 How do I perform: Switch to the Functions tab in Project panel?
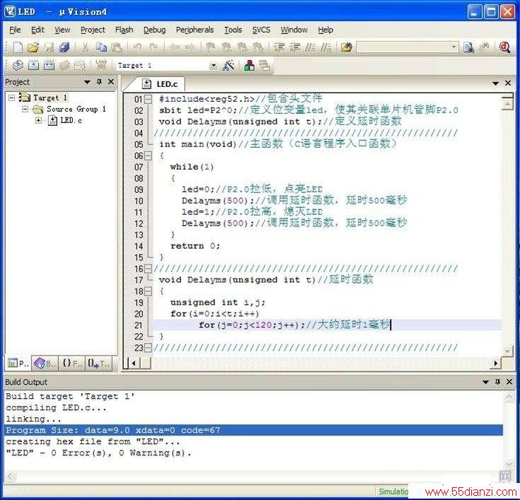coord(71,364)
